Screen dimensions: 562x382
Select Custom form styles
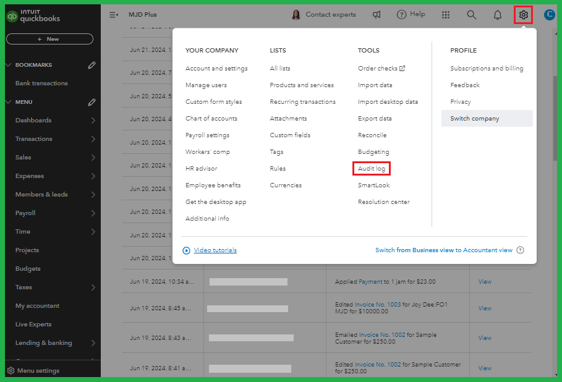pyautogui.click(x=214, y=102)
